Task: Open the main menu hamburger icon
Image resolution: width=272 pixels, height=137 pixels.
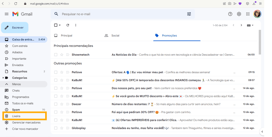Action: [x=7, y=14]
